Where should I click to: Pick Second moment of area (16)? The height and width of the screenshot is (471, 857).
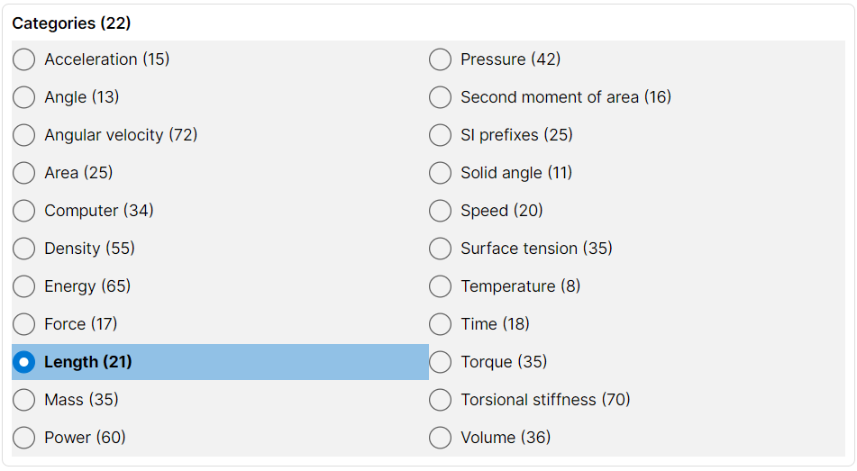tap(440, 97)
